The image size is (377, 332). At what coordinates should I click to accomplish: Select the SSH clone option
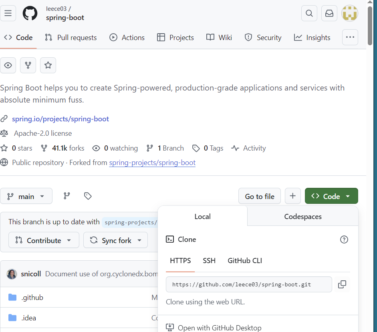[209, 261]
